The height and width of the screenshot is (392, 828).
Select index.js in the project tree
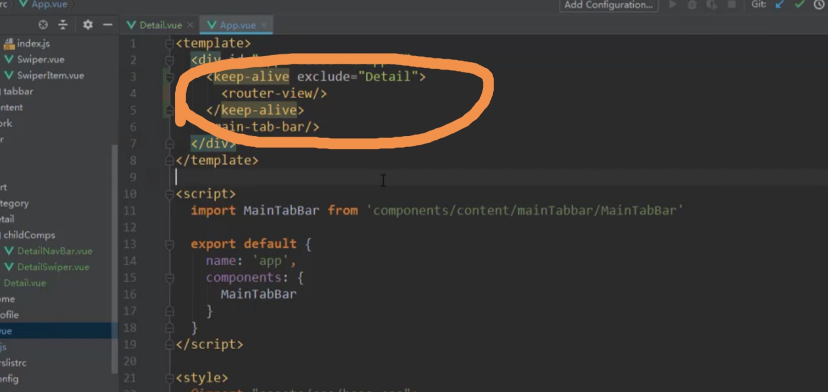click(33, 43)
